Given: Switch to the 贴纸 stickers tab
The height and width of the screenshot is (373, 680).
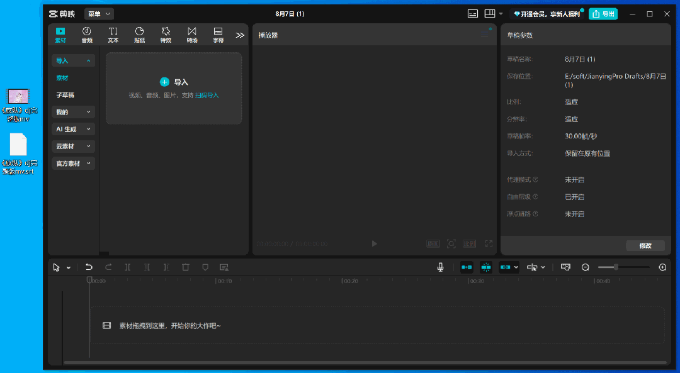Looking at the screenshot, I should (x=139, y=35).
